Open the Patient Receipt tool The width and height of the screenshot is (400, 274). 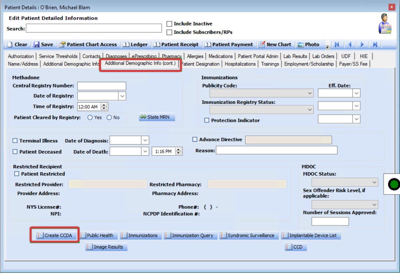[x=177, y=44]
